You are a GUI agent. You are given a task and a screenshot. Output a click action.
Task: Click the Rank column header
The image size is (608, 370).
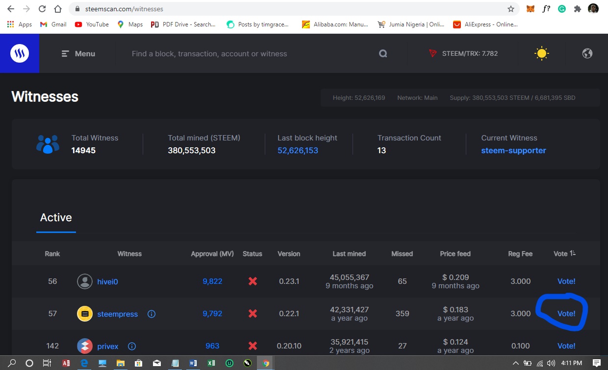click(x=52, y=254)
